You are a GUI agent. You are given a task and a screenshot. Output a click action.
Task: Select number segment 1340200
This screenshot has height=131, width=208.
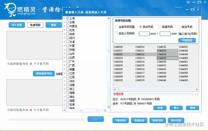click(x=118, y=47)
